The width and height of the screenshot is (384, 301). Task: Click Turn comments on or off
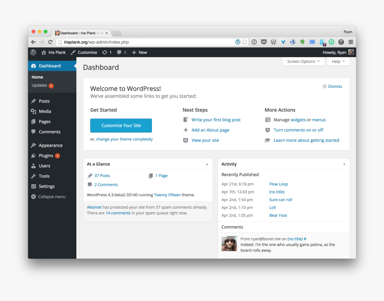tap(298, 130)
